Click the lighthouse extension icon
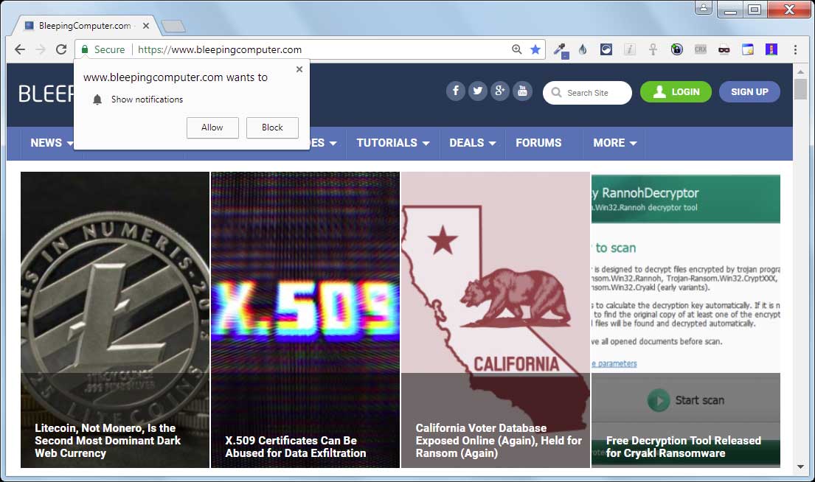The image size is (815, 482). click(x=771, y=49)
